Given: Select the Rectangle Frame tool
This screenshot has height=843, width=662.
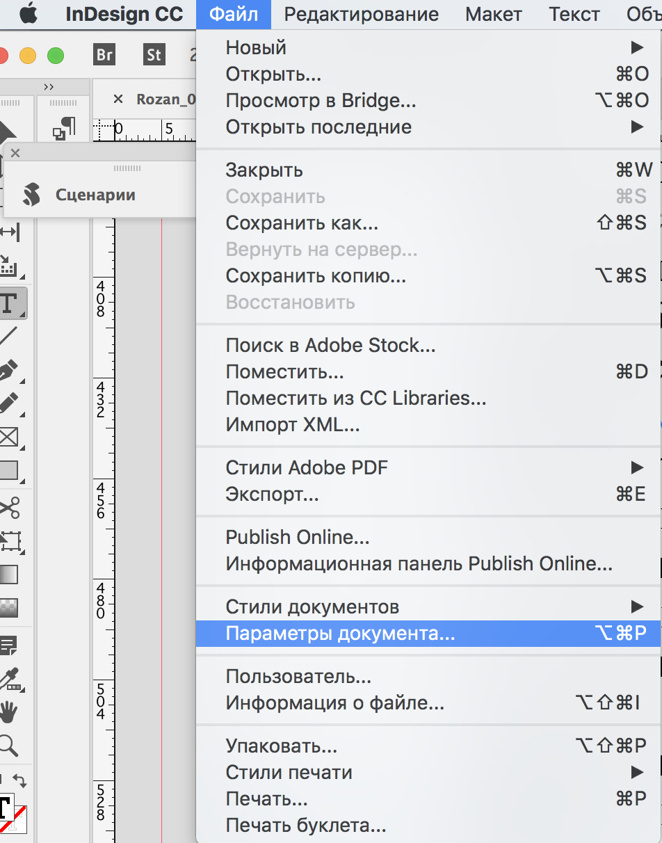Looking at the screenshot, I should (x=10, y=437).
